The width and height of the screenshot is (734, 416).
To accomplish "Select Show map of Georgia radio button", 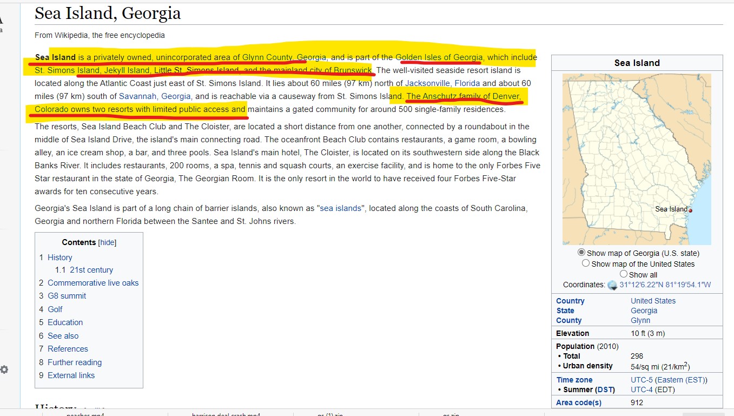I will (581, 253).
